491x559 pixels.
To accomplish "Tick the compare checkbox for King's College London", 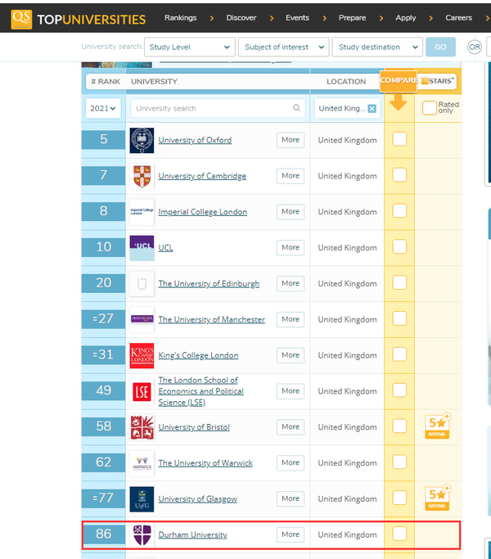I will 399,354.
